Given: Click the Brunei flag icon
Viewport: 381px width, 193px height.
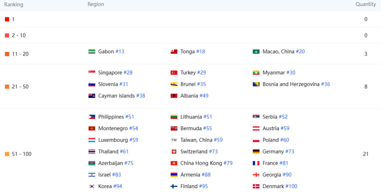Looking at the screenshot, I should (174, 84).
